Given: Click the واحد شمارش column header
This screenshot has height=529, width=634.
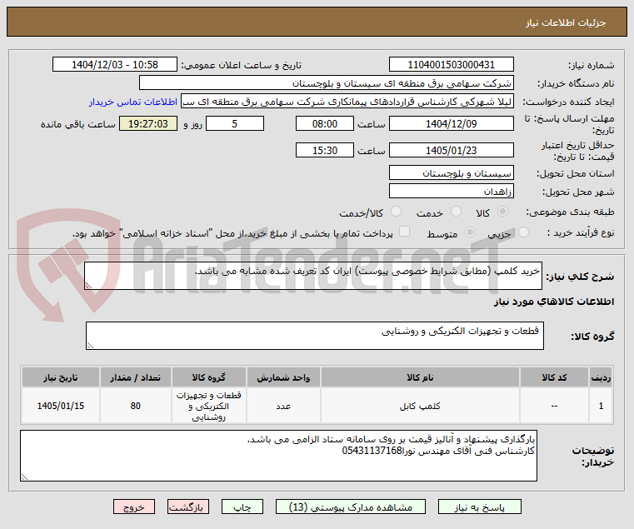Looking at the screenshot, I should click(x=283, y=377).
